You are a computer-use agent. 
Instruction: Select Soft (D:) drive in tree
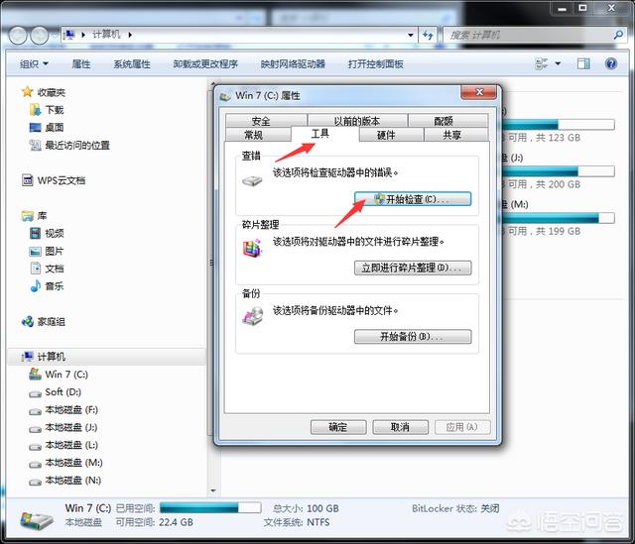pos(56,392)
